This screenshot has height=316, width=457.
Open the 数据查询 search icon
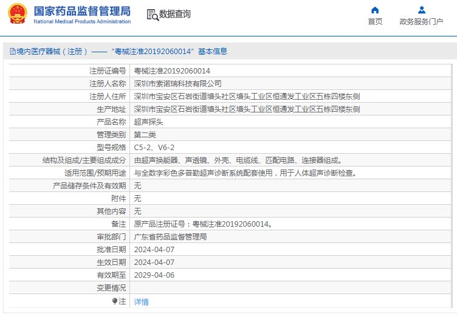[153, 15]
